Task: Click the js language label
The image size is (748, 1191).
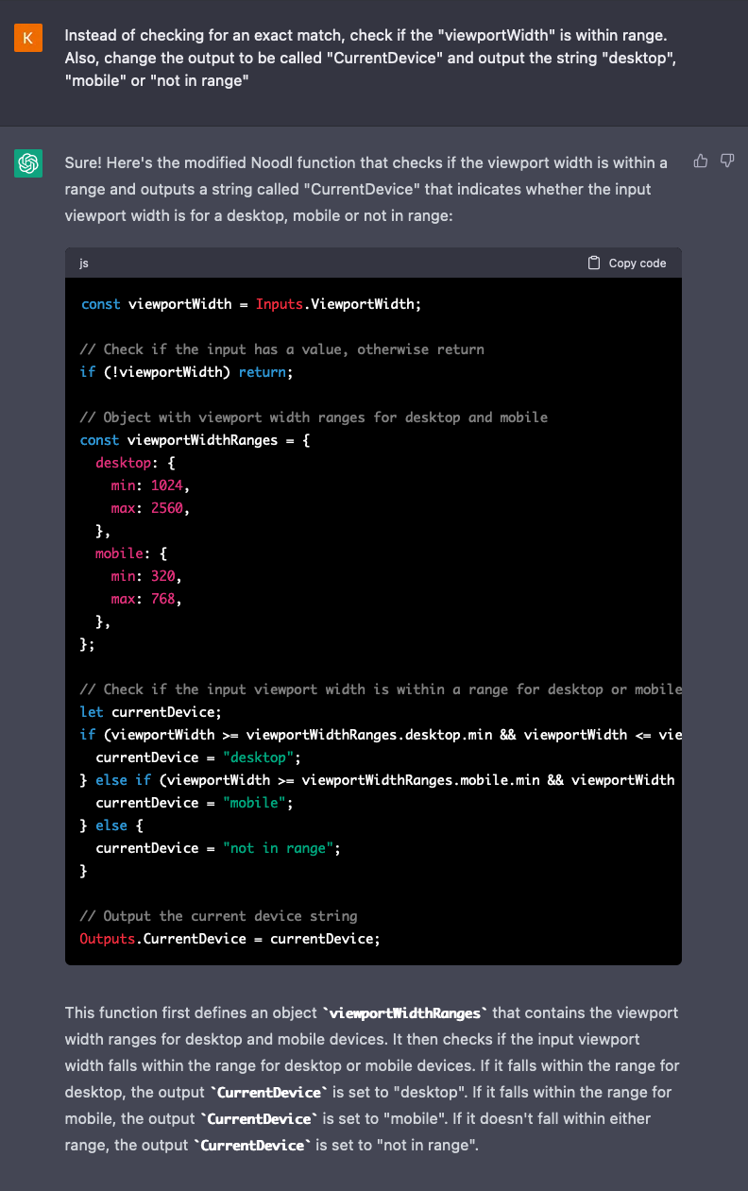Action: 84,264
